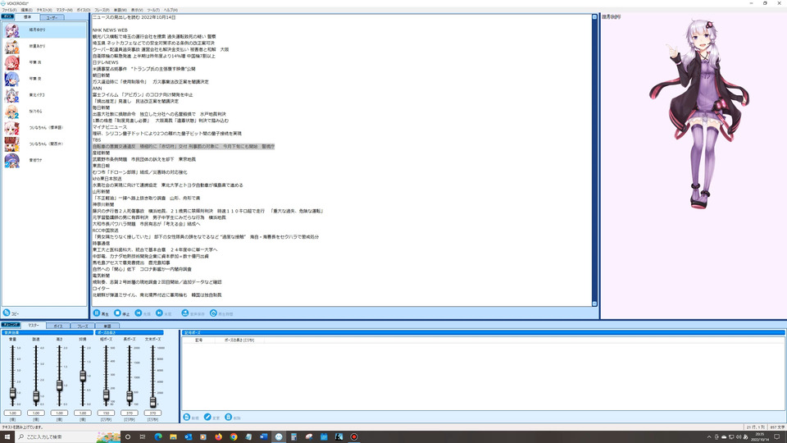Pick the ついなちゃん（標準語）voice avatar
This screenshot has height=443, width=787.
11,128
